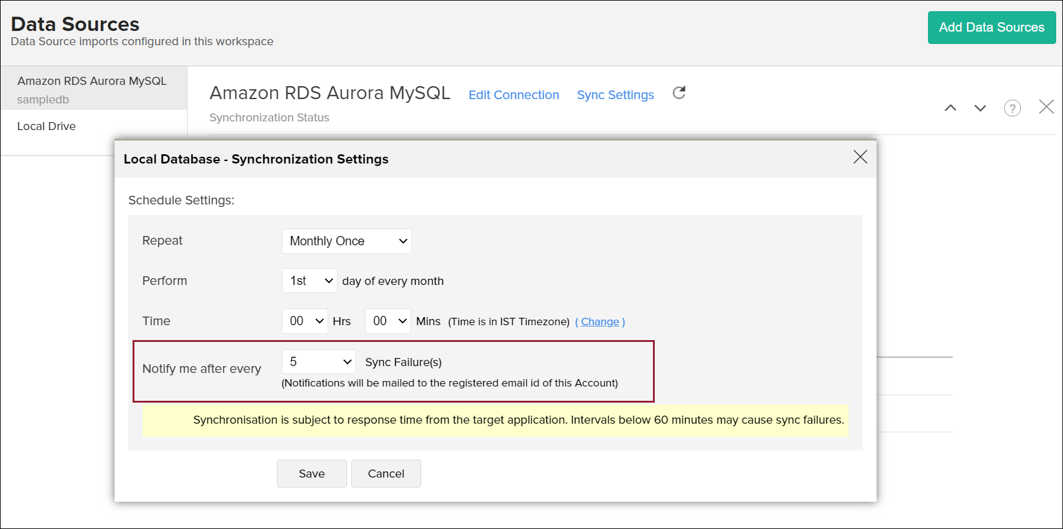The height and width of the screenshot is (529, 1063).
Task: Click the Save button
Action: (312, 473)
